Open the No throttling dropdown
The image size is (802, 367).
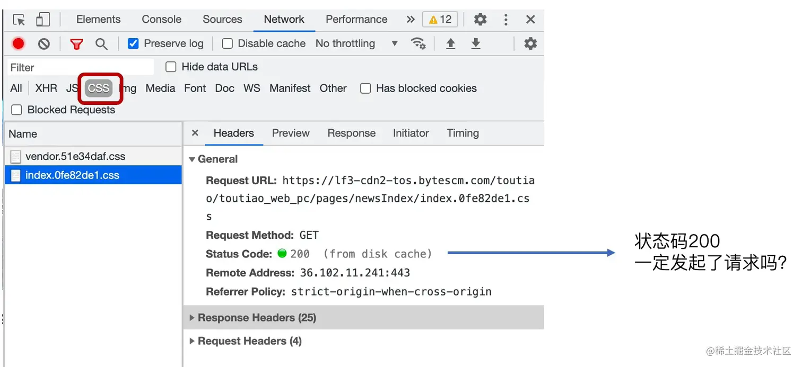(356, 43)
